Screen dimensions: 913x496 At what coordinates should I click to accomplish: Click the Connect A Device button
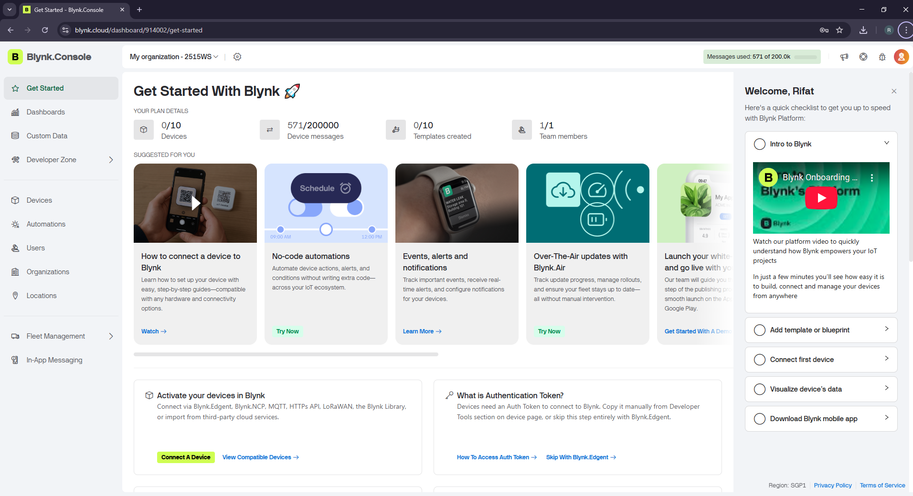pyautogui.click(x=186, y=457)
